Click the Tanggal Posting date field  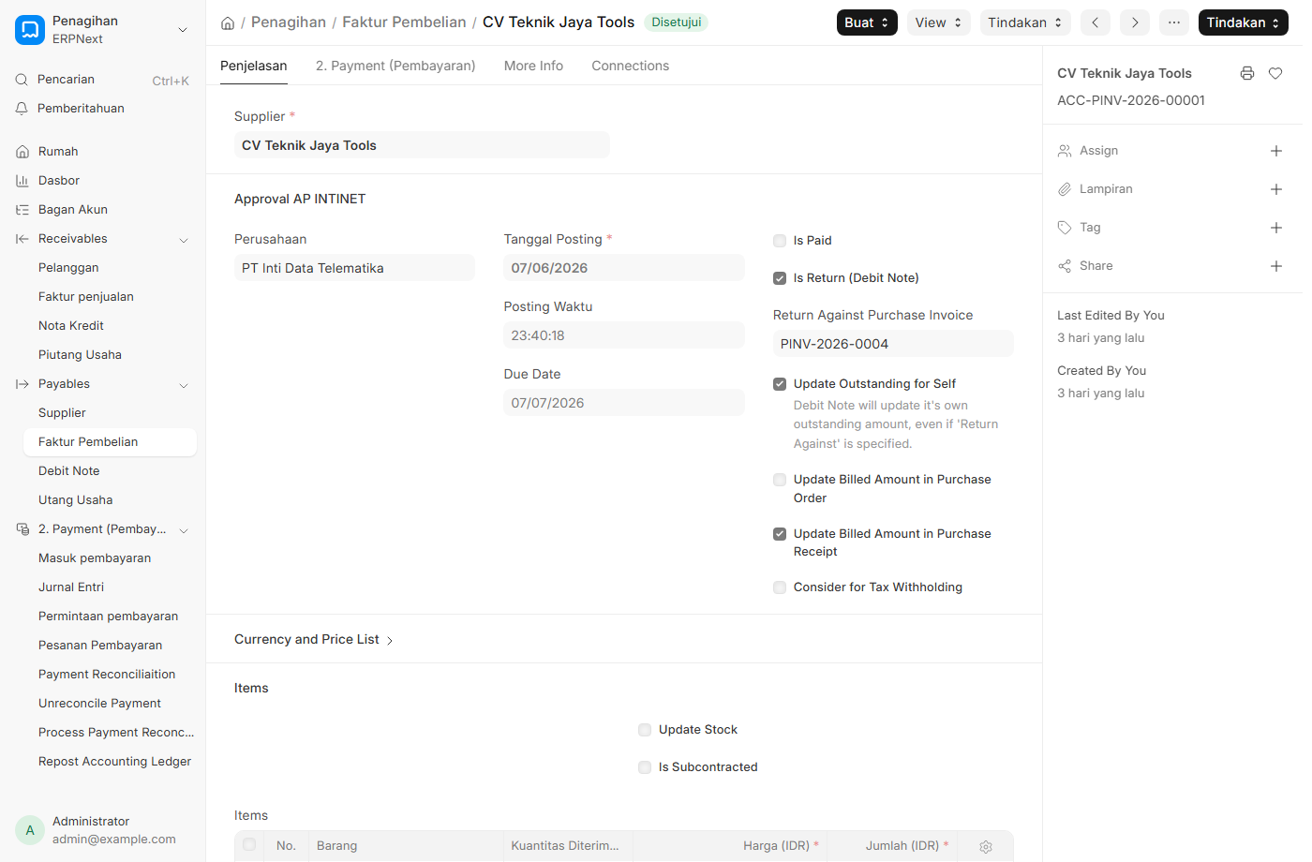point(624,268)
